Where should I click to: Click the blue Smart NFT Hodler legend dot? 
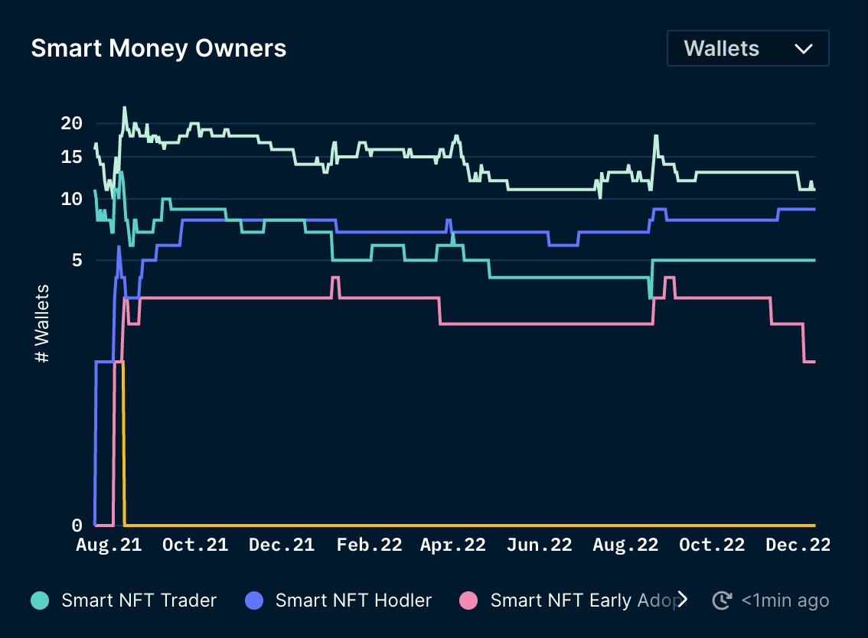[253, 601]
